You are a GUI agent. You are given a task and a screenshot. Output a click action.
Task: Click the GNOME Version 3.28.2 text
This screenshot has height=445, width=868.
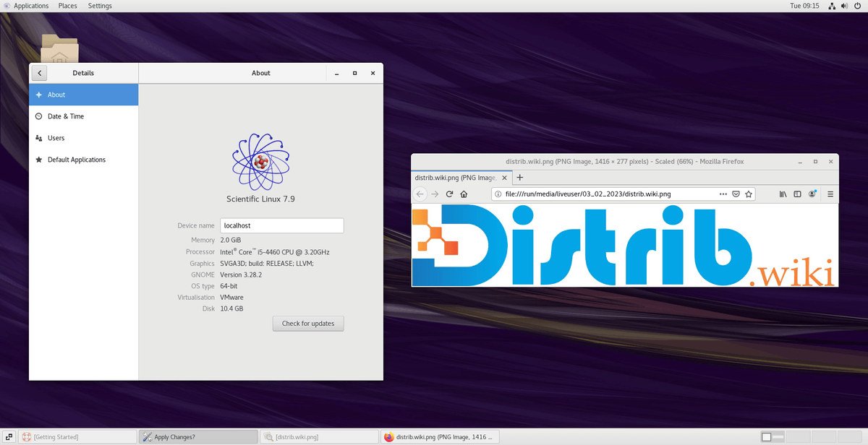click(x=241, y=275)
